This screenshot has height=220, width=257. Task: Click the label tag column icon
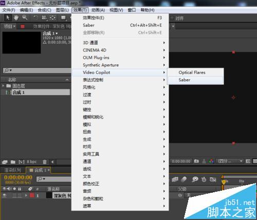click(30, 189)
